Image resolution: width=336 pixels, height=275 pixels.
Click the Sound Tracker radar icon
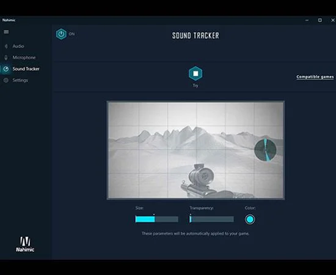pos(6,69)
